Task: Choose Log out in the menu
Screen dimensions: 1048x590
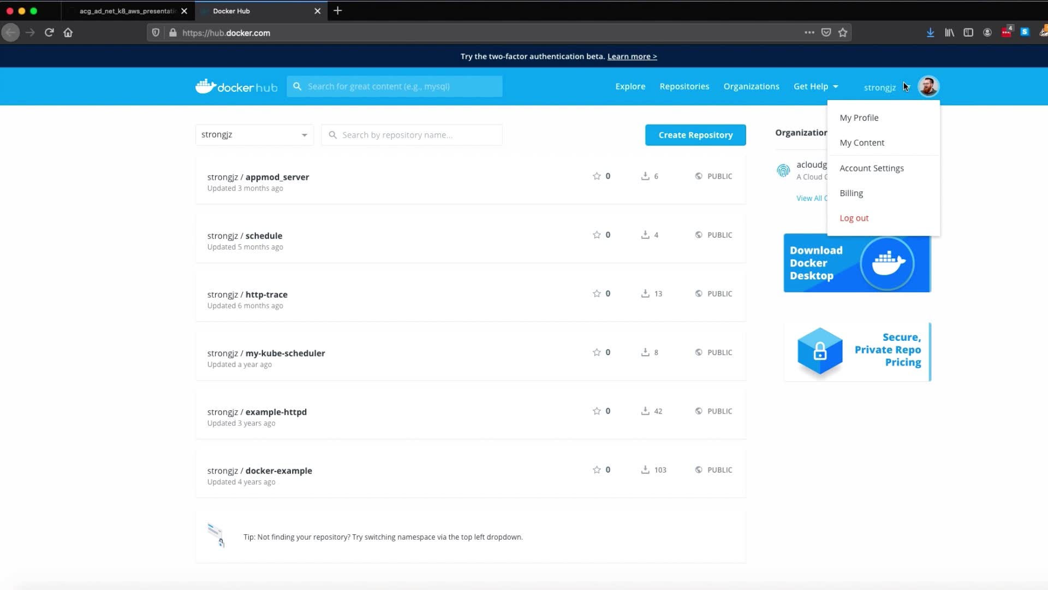Action: click(854, 218)
